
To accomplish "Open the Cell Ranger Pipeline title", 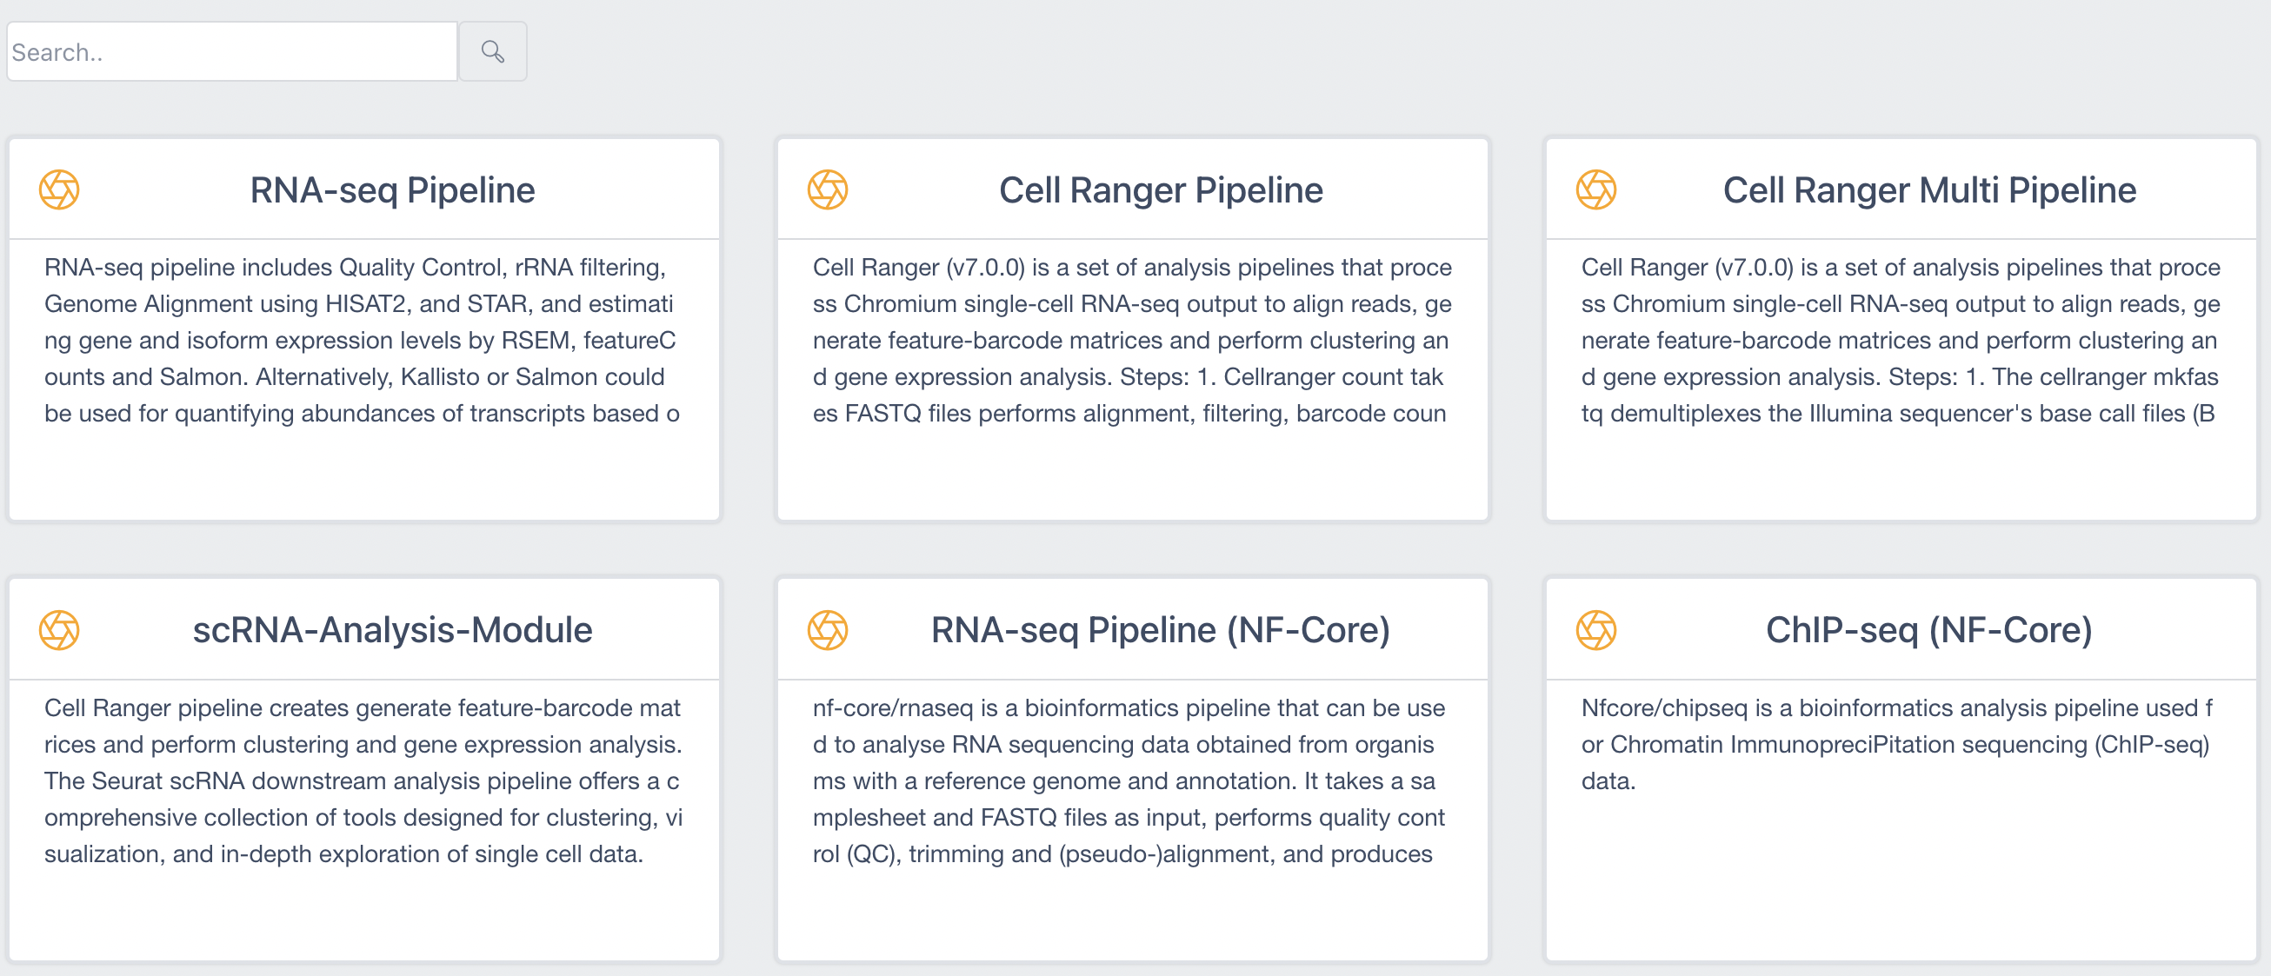I will [x=1160, y=190].
